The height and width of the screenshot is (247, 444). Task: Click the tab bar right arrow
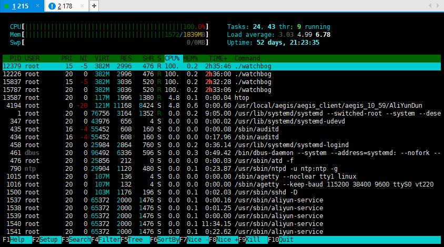[x=438, y=6]
